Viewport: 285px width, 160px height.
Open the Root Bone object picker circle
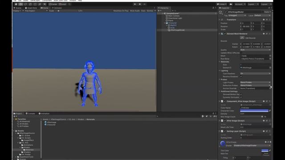(270, 59)
